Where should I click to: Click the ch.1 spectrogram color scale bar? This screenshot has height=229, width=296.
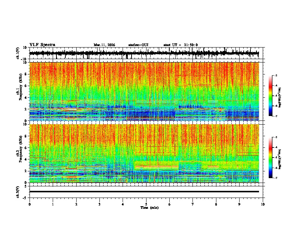tap(270, 96)
